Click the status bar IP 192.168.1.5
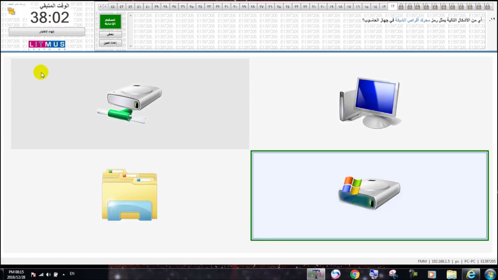This screenshot has width=498, height=280. point(440,261)
